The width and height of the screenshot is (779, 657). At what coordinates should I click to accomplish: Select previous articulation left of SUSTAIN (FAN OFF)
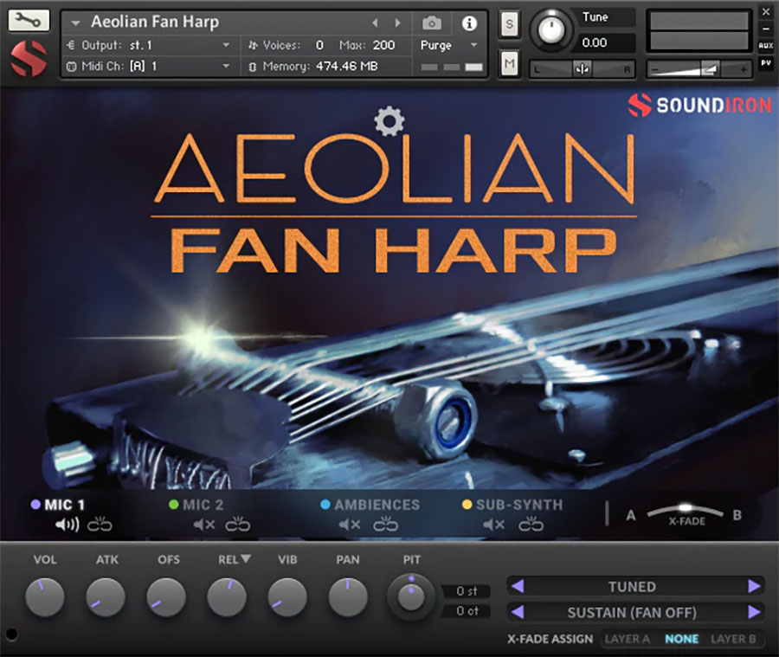pos(518,612)
